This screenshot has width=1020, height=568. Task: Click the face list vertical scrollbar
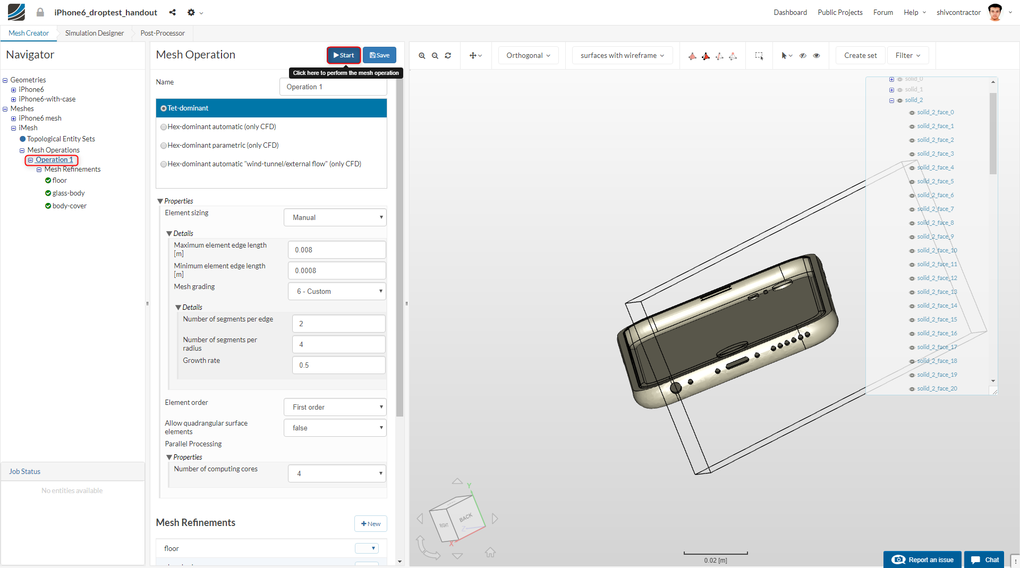pos(993,134)
